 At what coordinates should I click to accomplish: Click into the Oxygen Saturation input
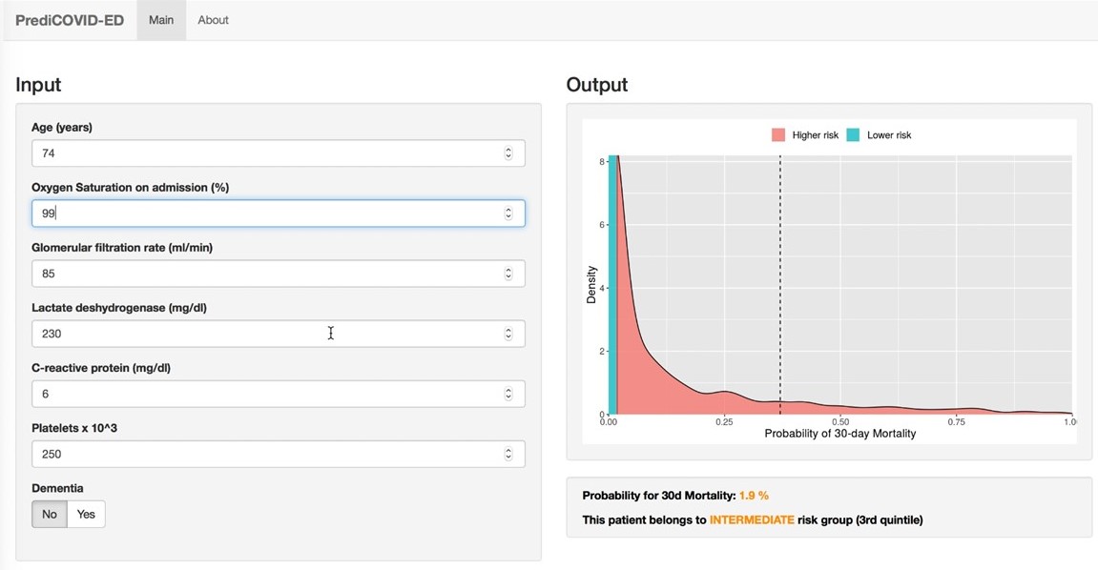[278, 214]
